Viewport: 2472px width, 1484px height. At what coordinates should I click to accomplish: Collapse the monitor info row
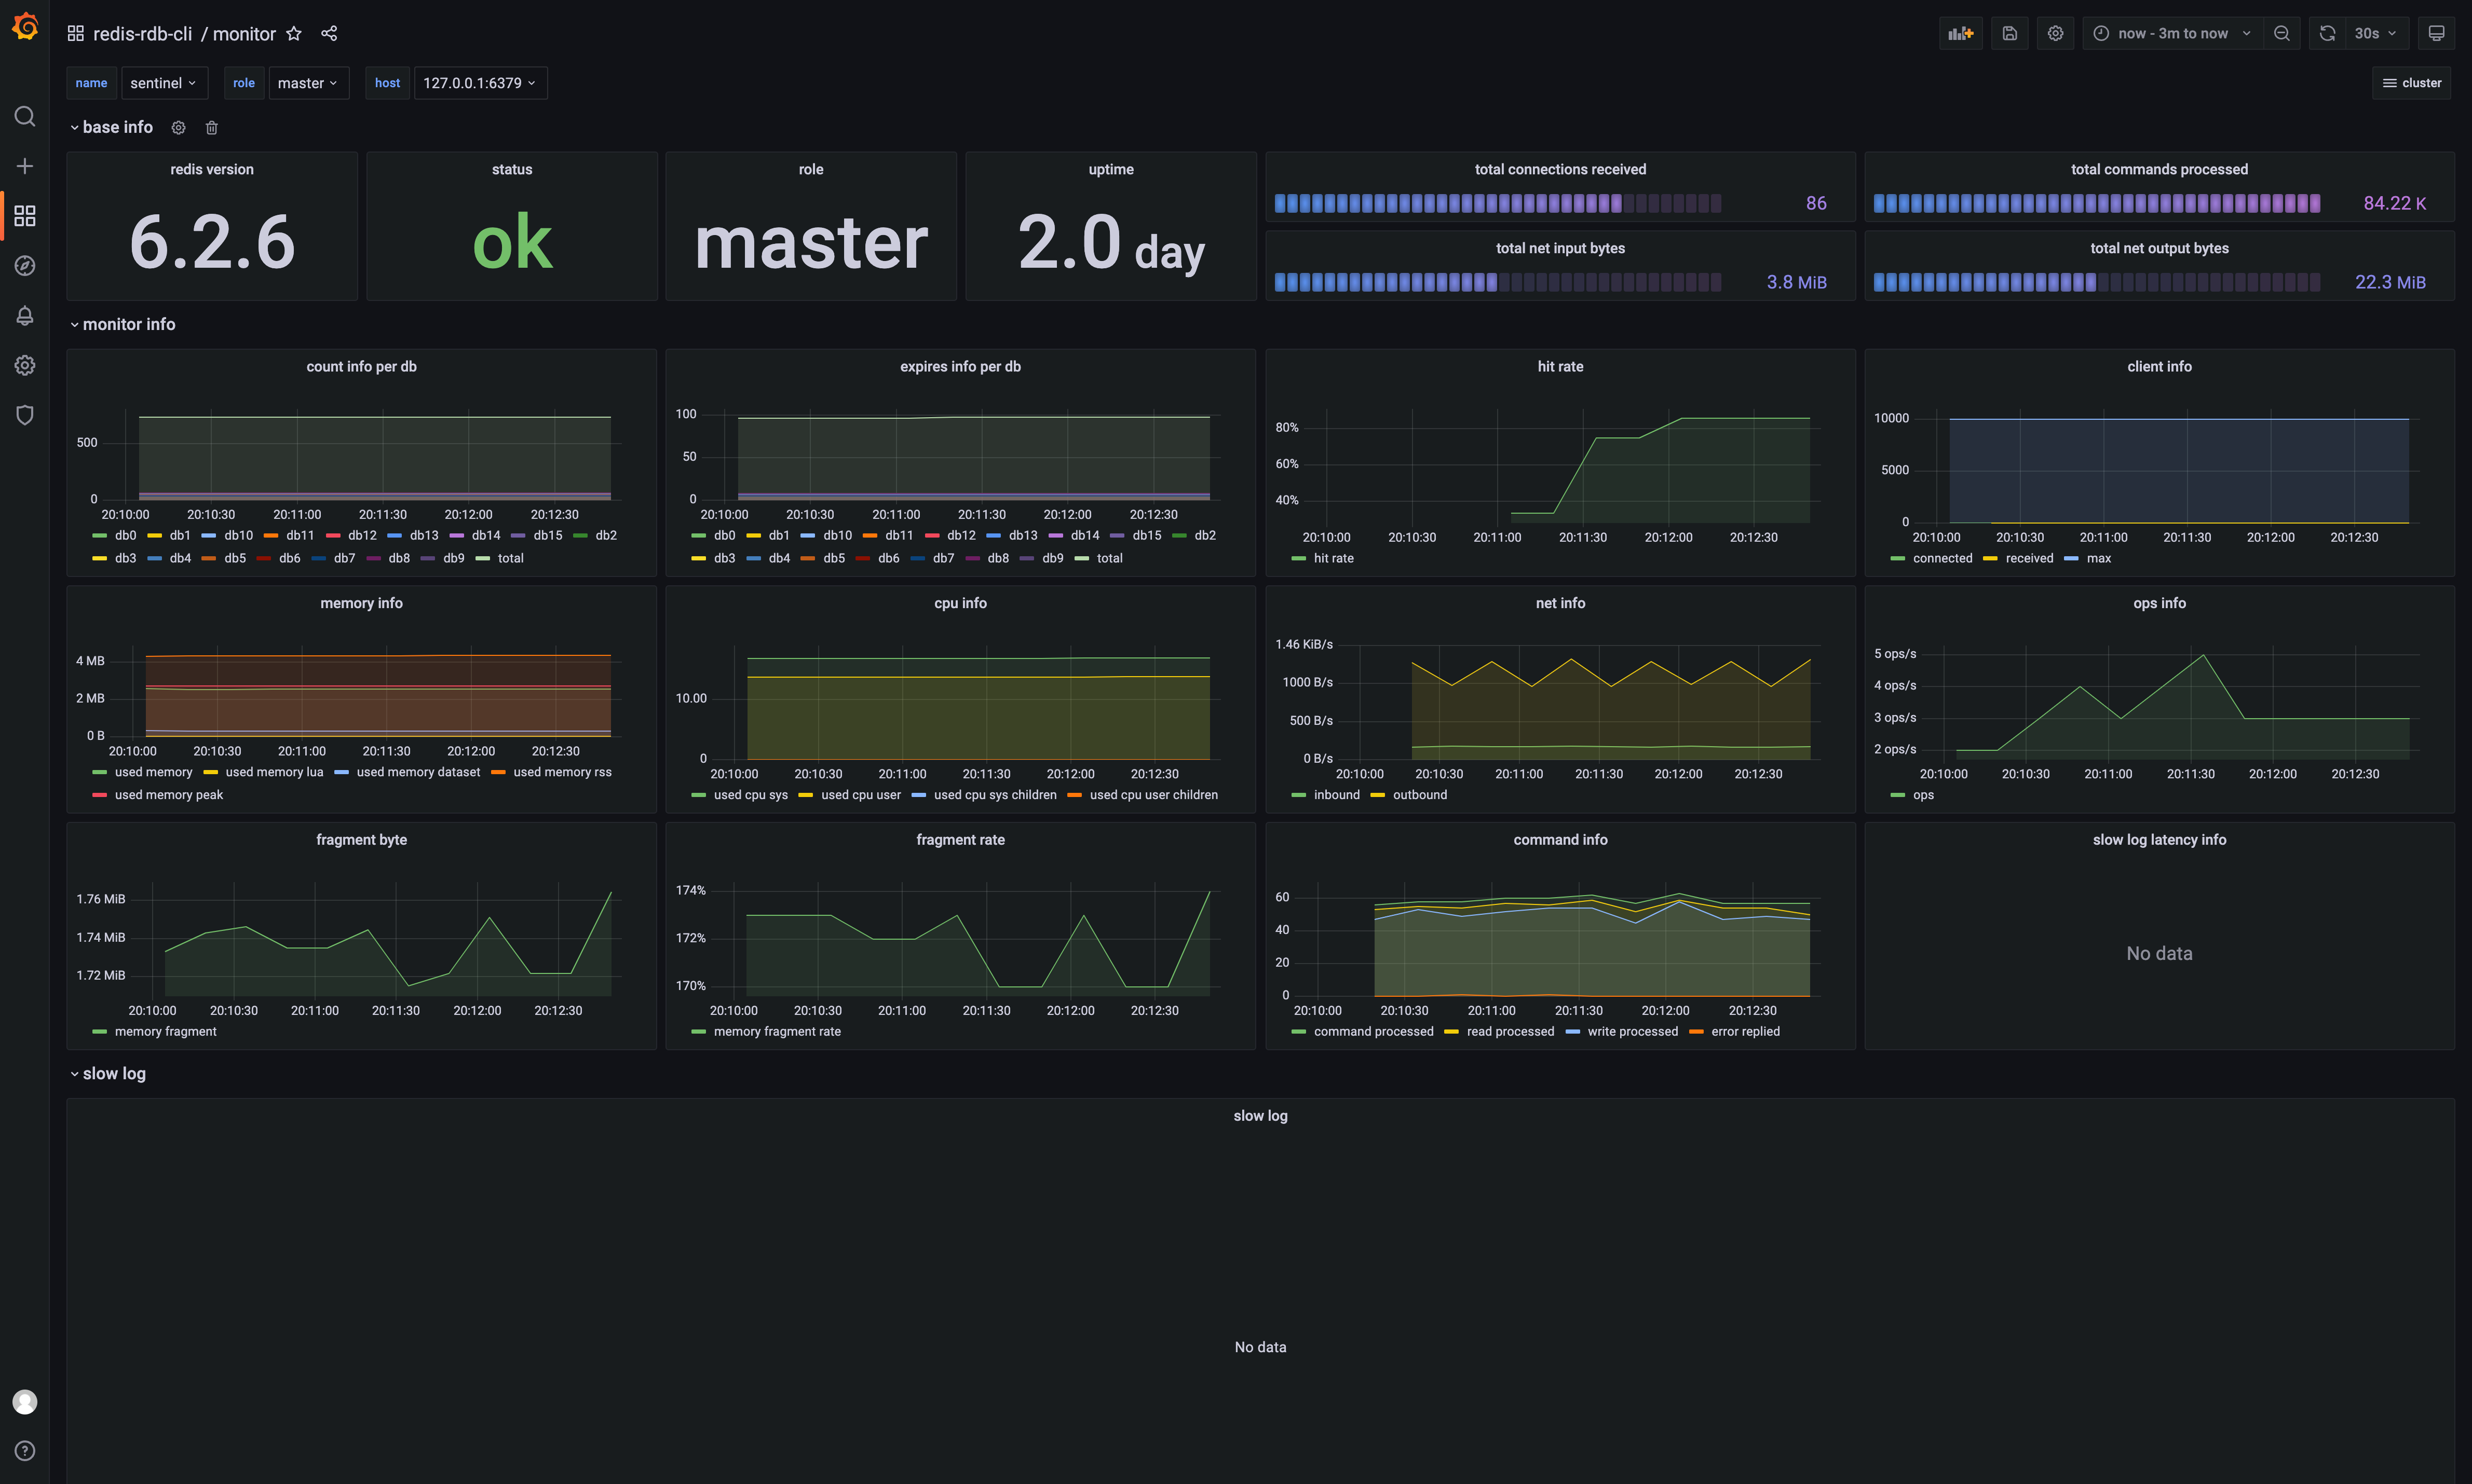pos(128,324)
